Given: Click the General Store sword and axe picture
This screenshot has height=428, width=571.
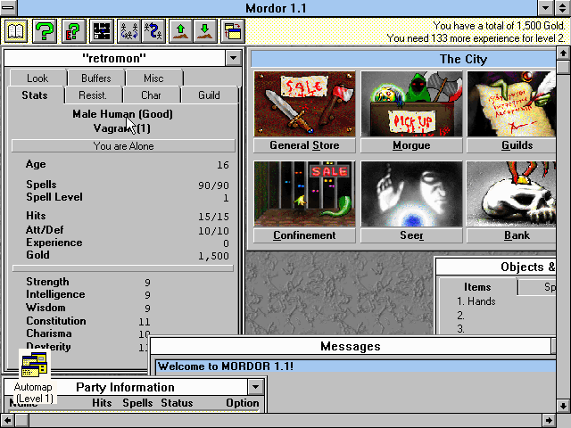Looking at the screenshot, I should 304,104.
